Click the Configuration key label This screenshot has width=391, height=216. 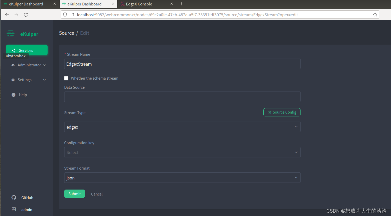click(x=79, y=143)
